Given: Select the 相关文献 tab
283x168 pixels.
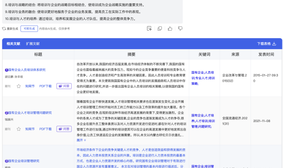Looking at the screenshot, I should [13, 44].
